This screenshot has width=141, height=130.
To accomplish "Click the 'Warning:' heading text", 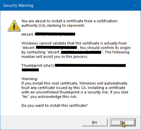I will [30, 79].
